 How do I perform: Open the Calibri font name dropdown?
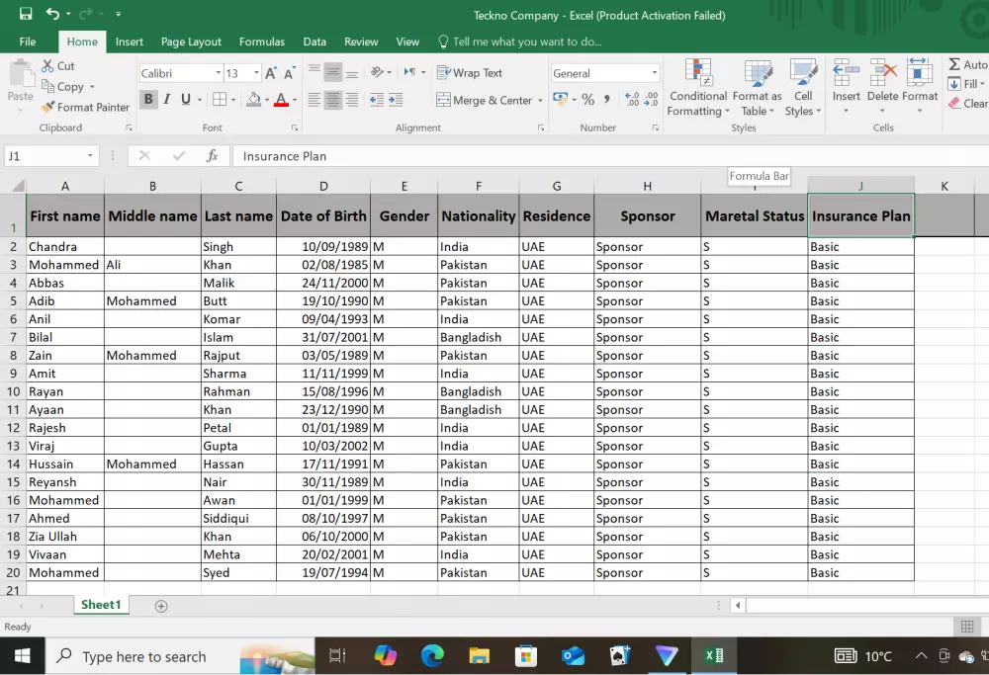pos(218,73)
